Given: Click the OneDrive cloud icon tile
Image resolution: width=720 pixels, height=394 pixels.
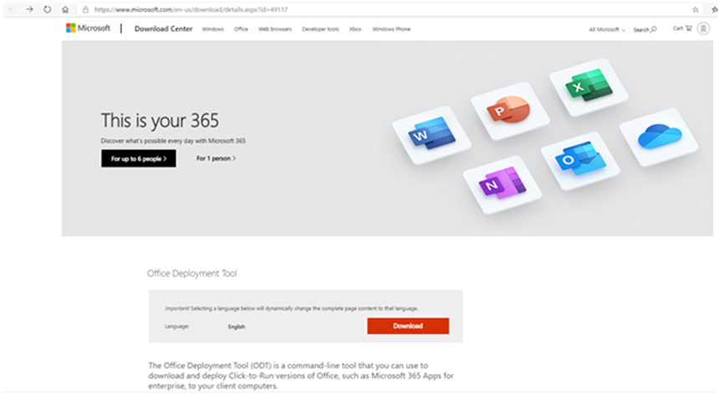Looking at the screenshot, I should pyautogui.click(x=659, y=137).
